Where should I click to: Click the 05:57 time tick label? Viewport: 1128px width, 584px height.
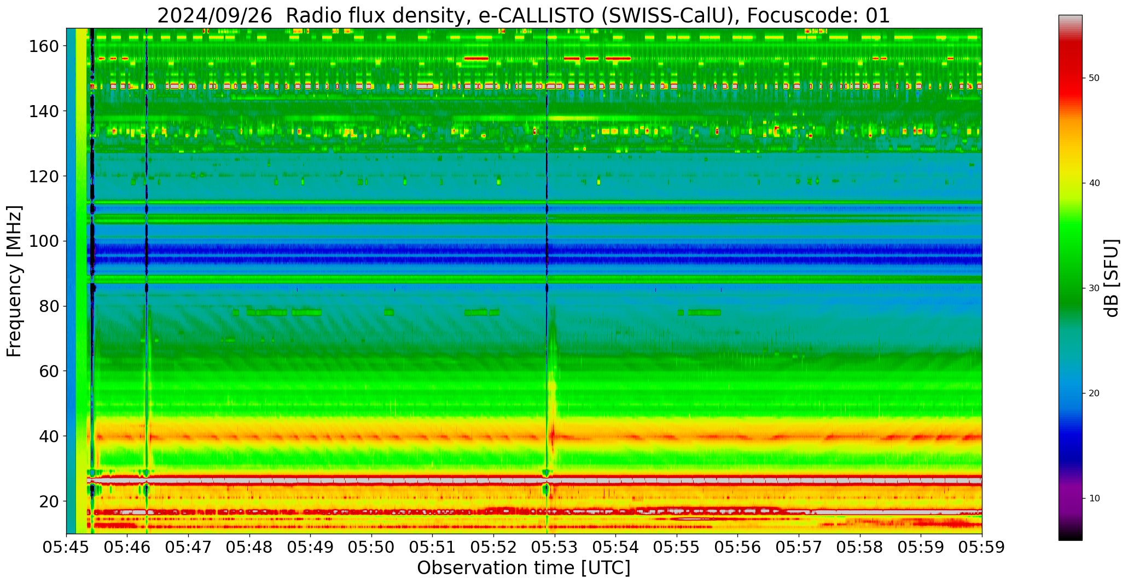pyautogui.click(x=799, y=547)
